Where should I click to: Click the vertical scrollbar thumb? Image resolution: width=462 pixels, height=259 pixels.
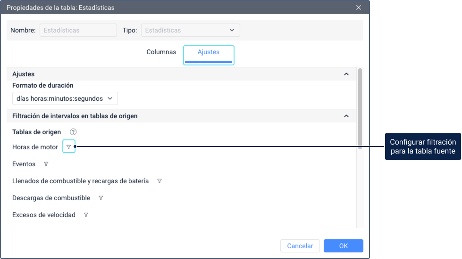360,108
